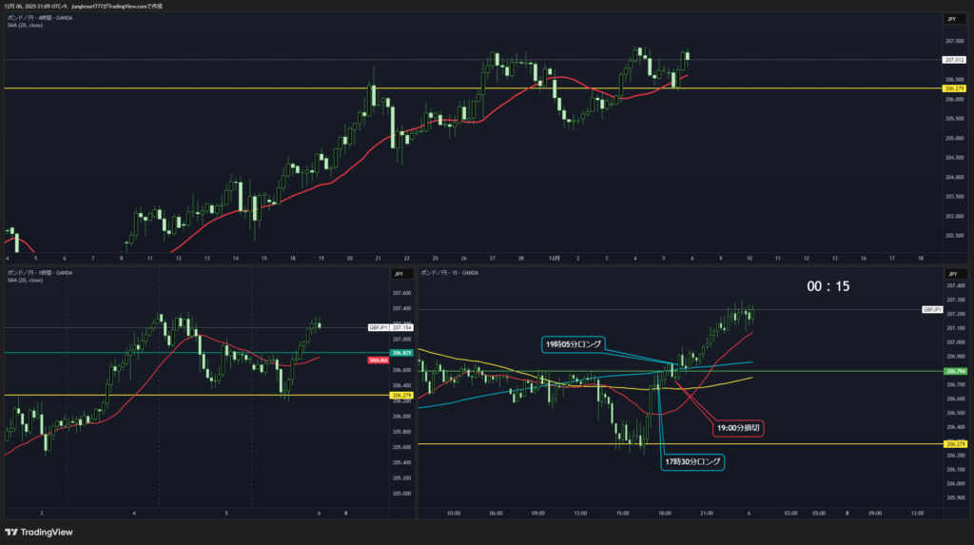Click the 18:00 marker on the 15-minute time axis
Screen dimensions: 974x545
coord(663,513)
